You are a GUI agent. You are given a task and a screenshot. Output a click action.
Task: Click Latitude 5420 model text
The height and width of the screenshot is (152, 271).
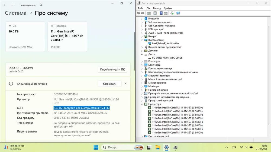point(16,71)
